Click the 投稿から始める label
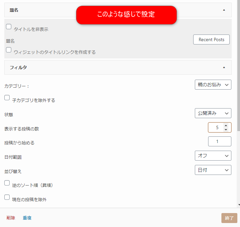Screen dimensions: 240x227 [x=19, y=143]
